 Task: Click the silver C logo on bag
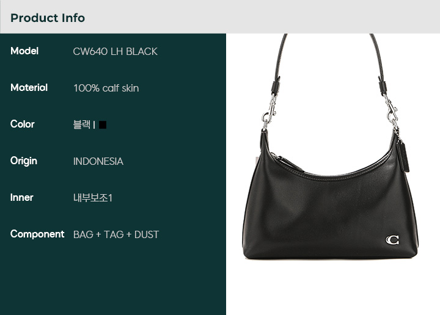tap(392, 240)
